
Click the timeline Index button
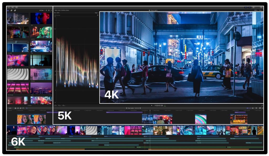10,108
